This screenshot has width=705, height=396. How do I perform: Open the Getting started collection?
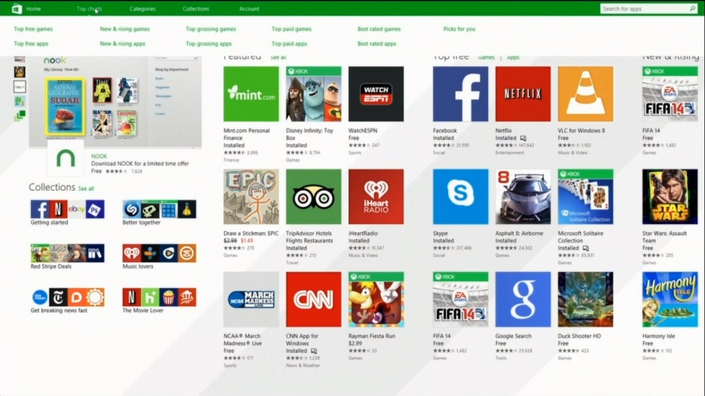point(67,212)
